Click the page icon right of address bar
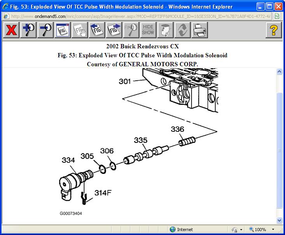 277,16
